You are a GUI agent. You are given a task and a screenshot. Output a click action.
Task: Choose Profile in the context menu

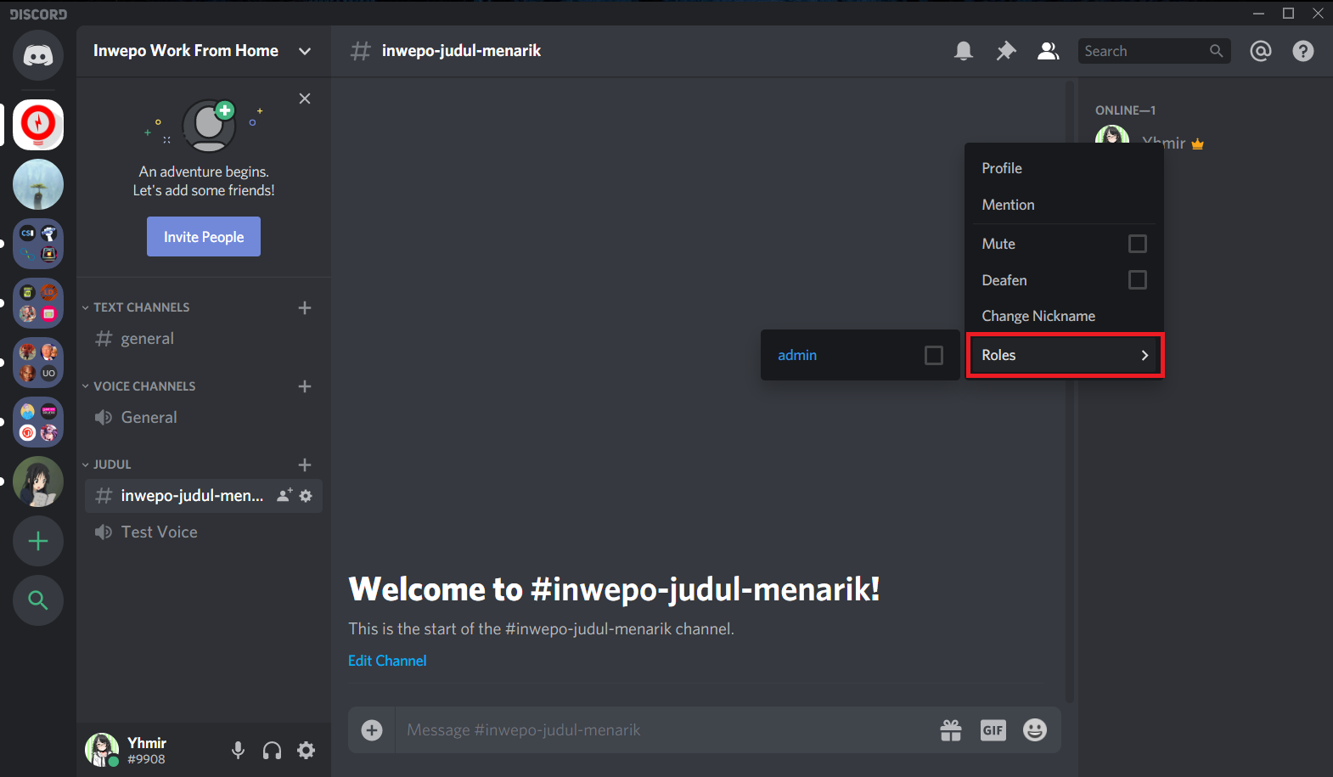click(1002, 168)
